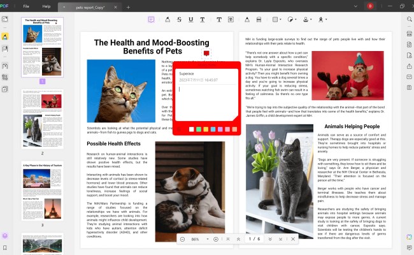Go to the previous page
The image size is (414, 255).
point(238,239)
